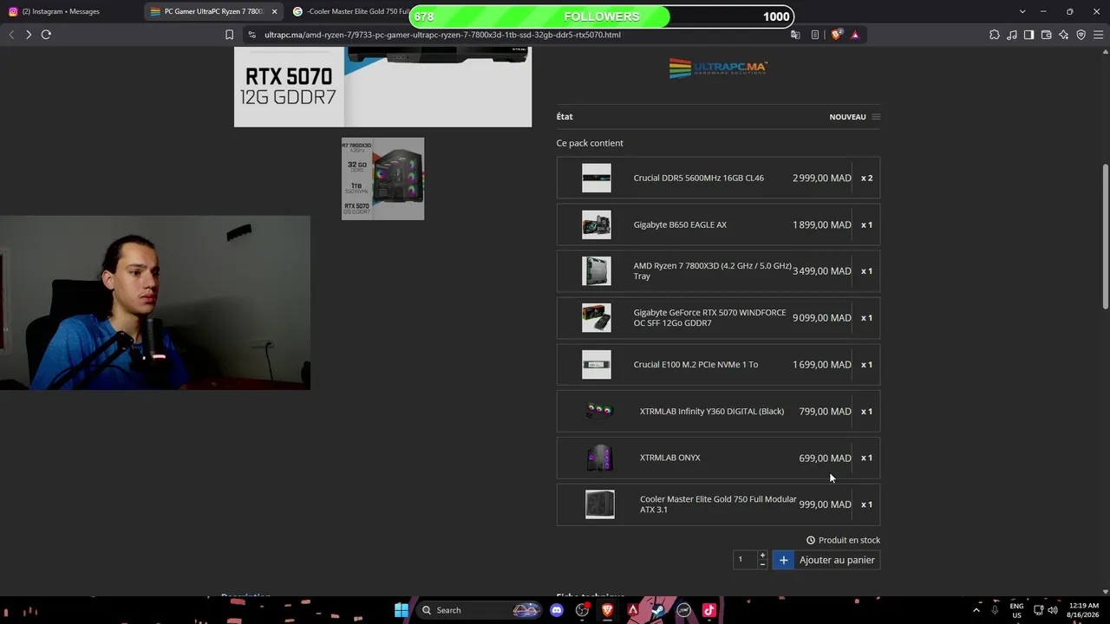Switch the ENG US input language
The width and height of the screenshot is (1110, 624).
coord(1016,610)
